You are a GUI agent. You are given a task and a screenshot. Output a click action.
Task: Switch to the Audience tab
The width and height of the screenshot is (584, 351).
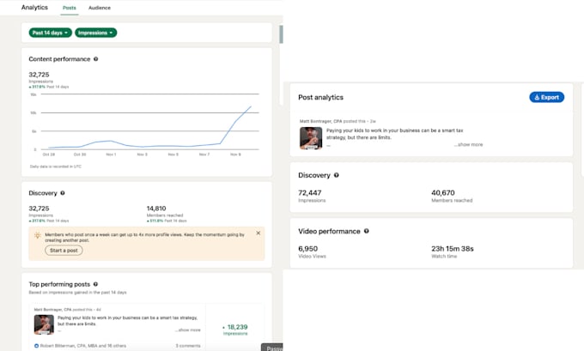(100, 8)
